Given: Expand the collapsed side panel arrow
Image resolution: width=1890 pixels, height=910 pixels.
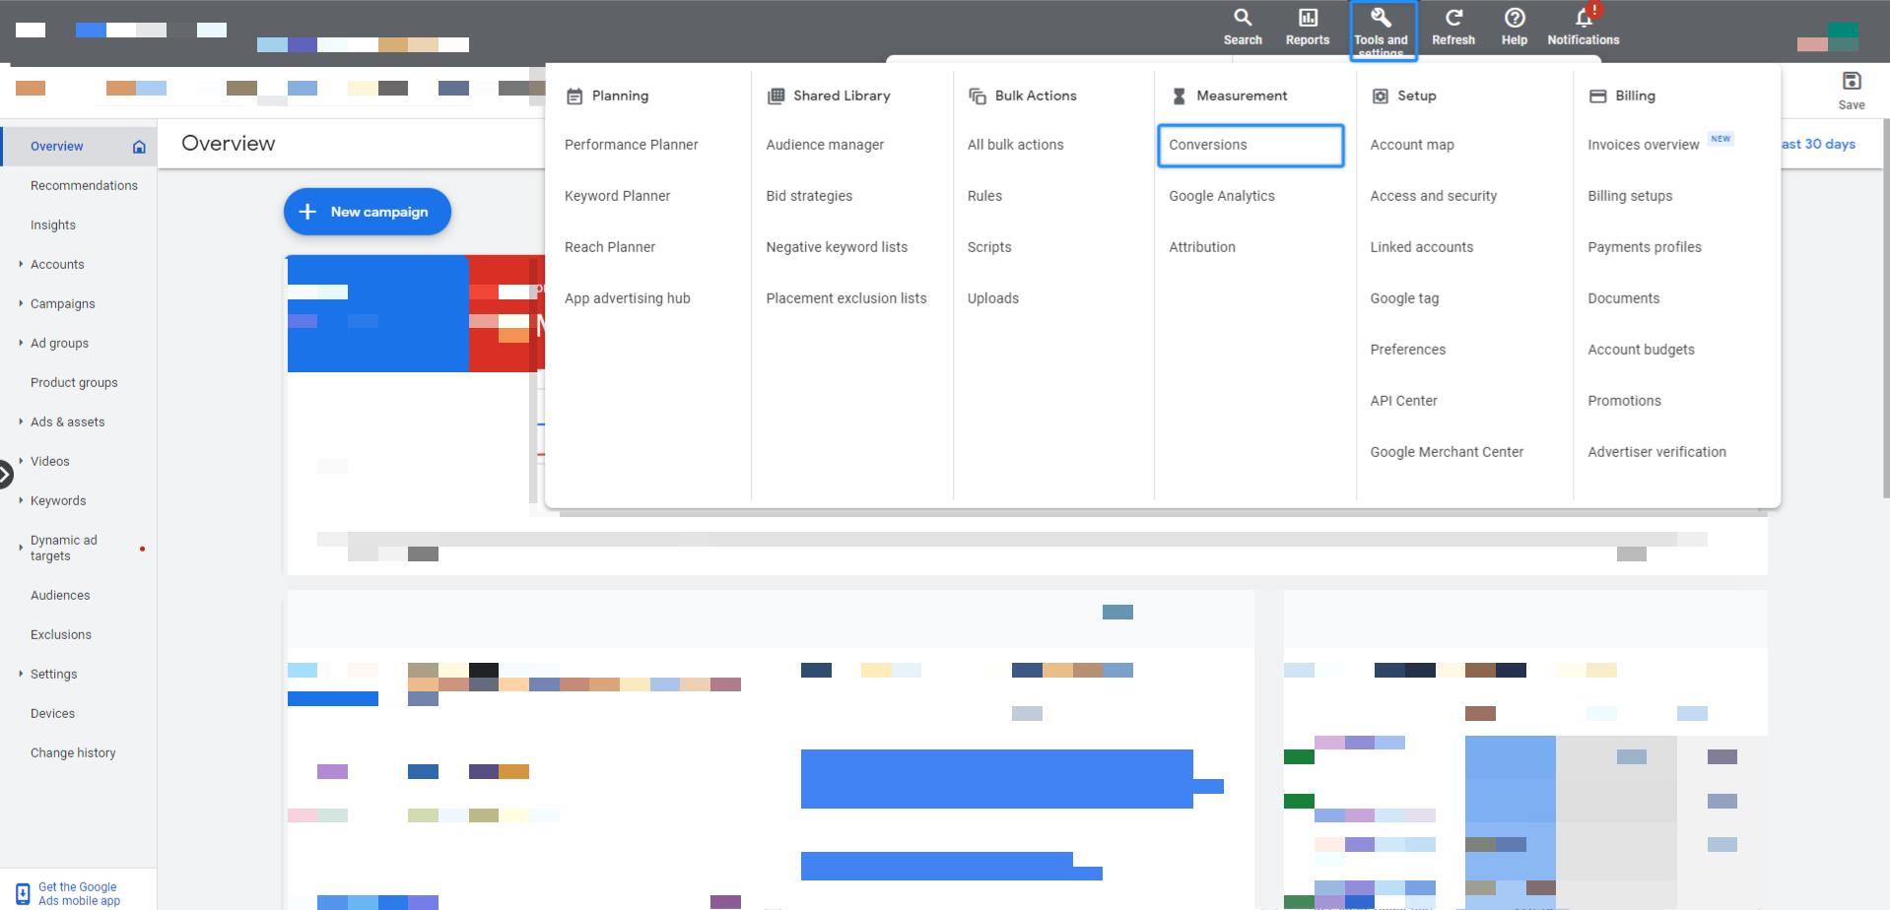Looking at the screenshot, I should point(5,474).
